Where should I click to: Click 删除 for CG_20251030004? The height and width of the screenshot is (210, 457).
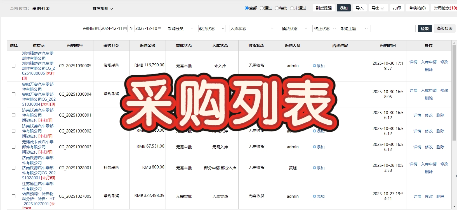point(429,98)
